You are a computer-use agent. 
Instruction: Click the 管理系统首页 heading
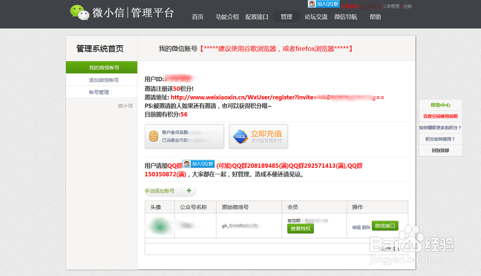(100, 49)
